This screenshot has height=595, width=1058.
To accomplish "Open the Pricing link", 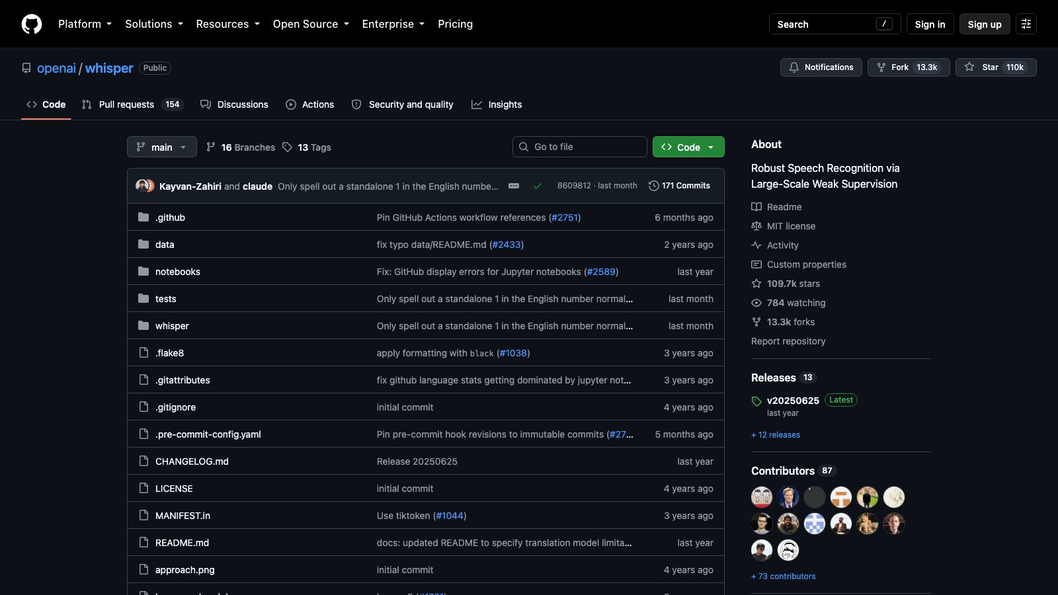I will [455, 24].
